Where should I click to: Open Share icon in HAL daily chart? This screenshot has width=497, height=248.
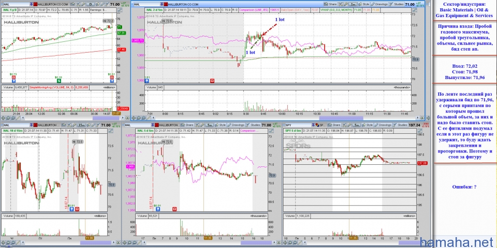click(72, 4)
